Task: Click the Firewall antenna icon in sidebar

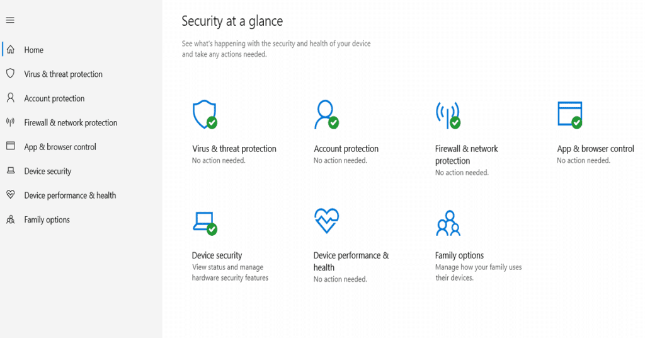Action: tap(10, 122)
